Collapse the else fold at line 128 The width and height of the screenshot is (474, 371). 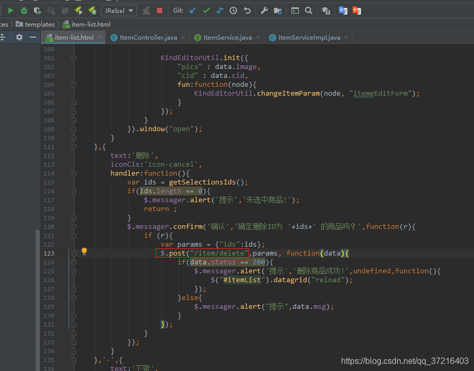74,298
